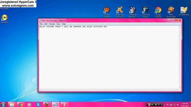Open Windows Explorer from the taskbar

(12, 105)
